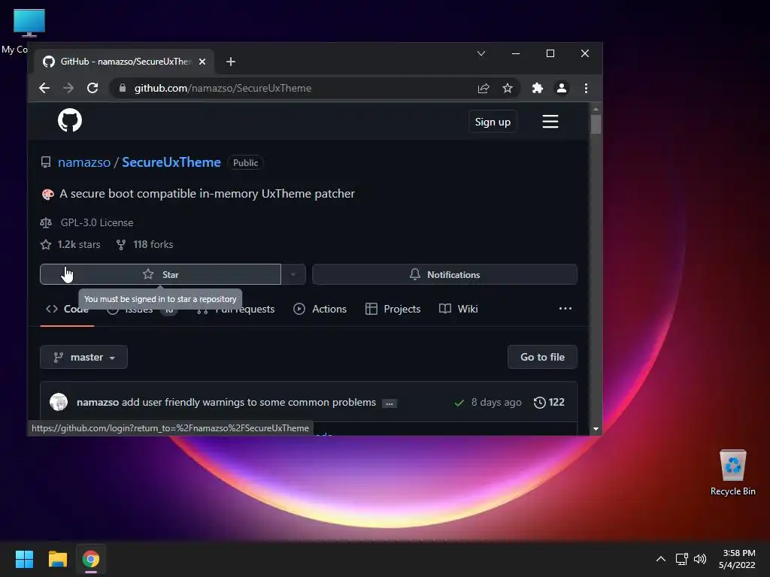
Task: Select the GitHub SecureUxTheme browser tab
Action: (x=124, y=62)
